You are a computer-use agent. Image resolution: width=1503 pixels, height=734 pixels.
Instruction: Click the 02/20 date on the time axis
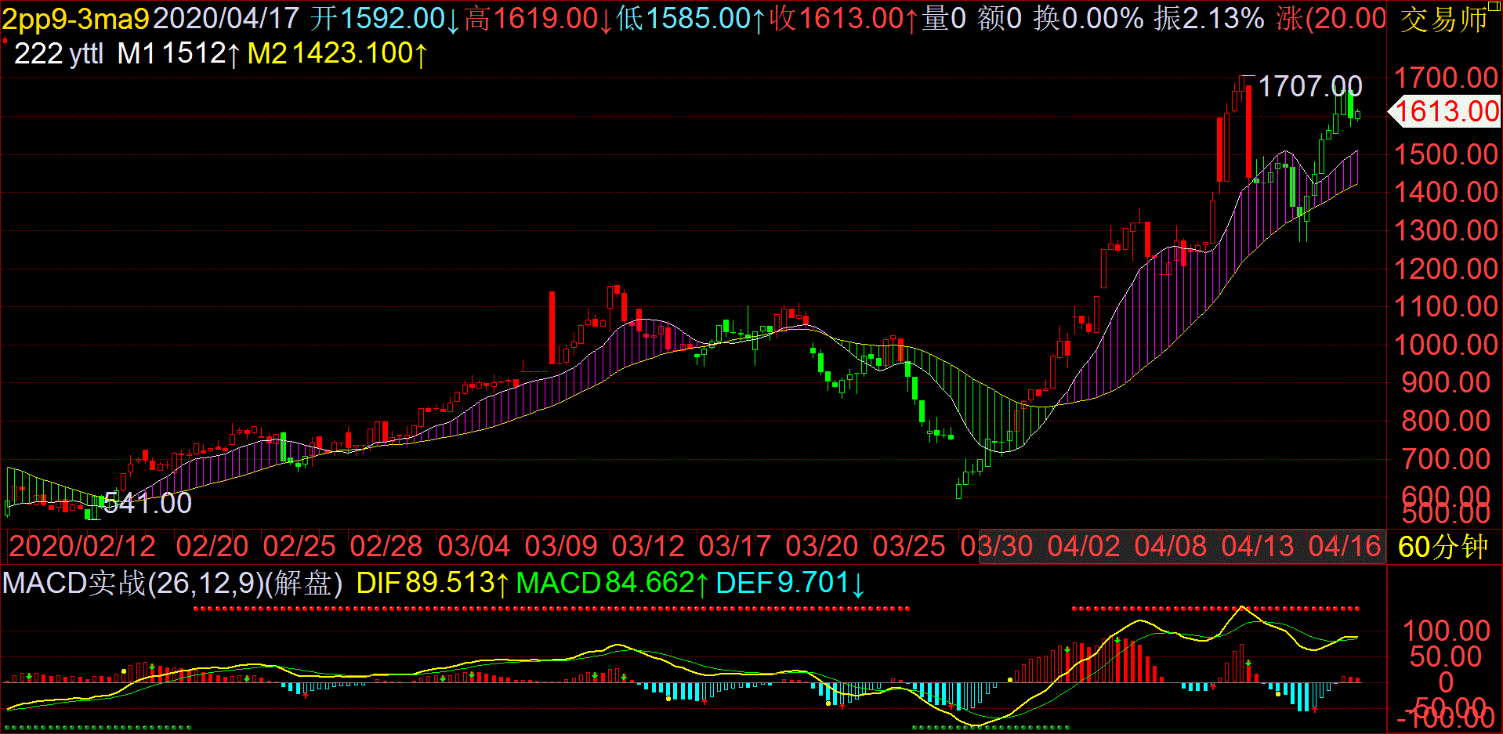click(212, 546)
